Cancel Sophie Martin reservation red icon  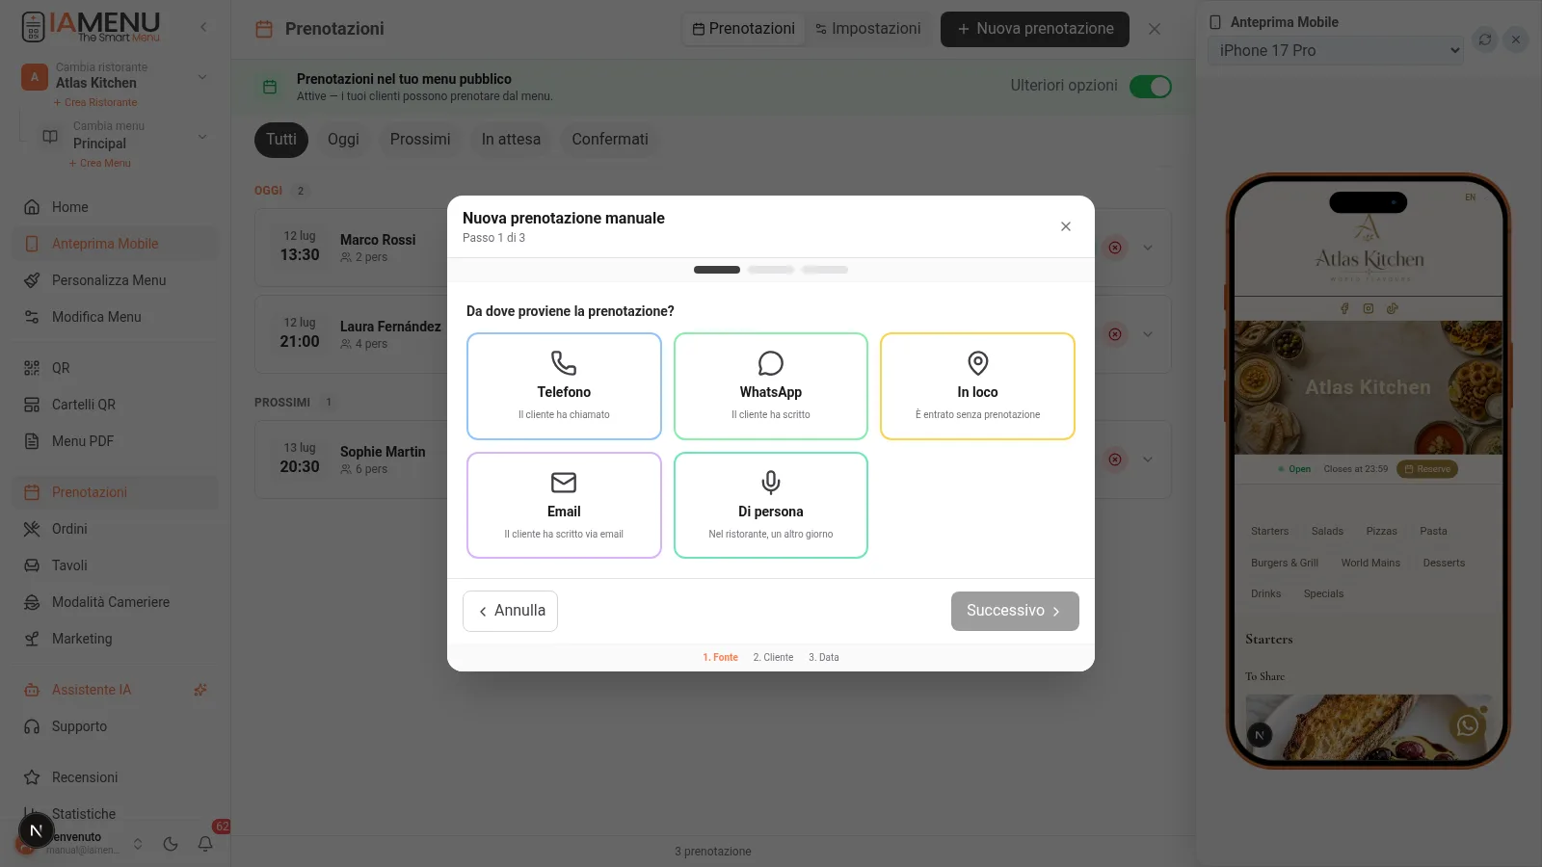coord(1115,460)
